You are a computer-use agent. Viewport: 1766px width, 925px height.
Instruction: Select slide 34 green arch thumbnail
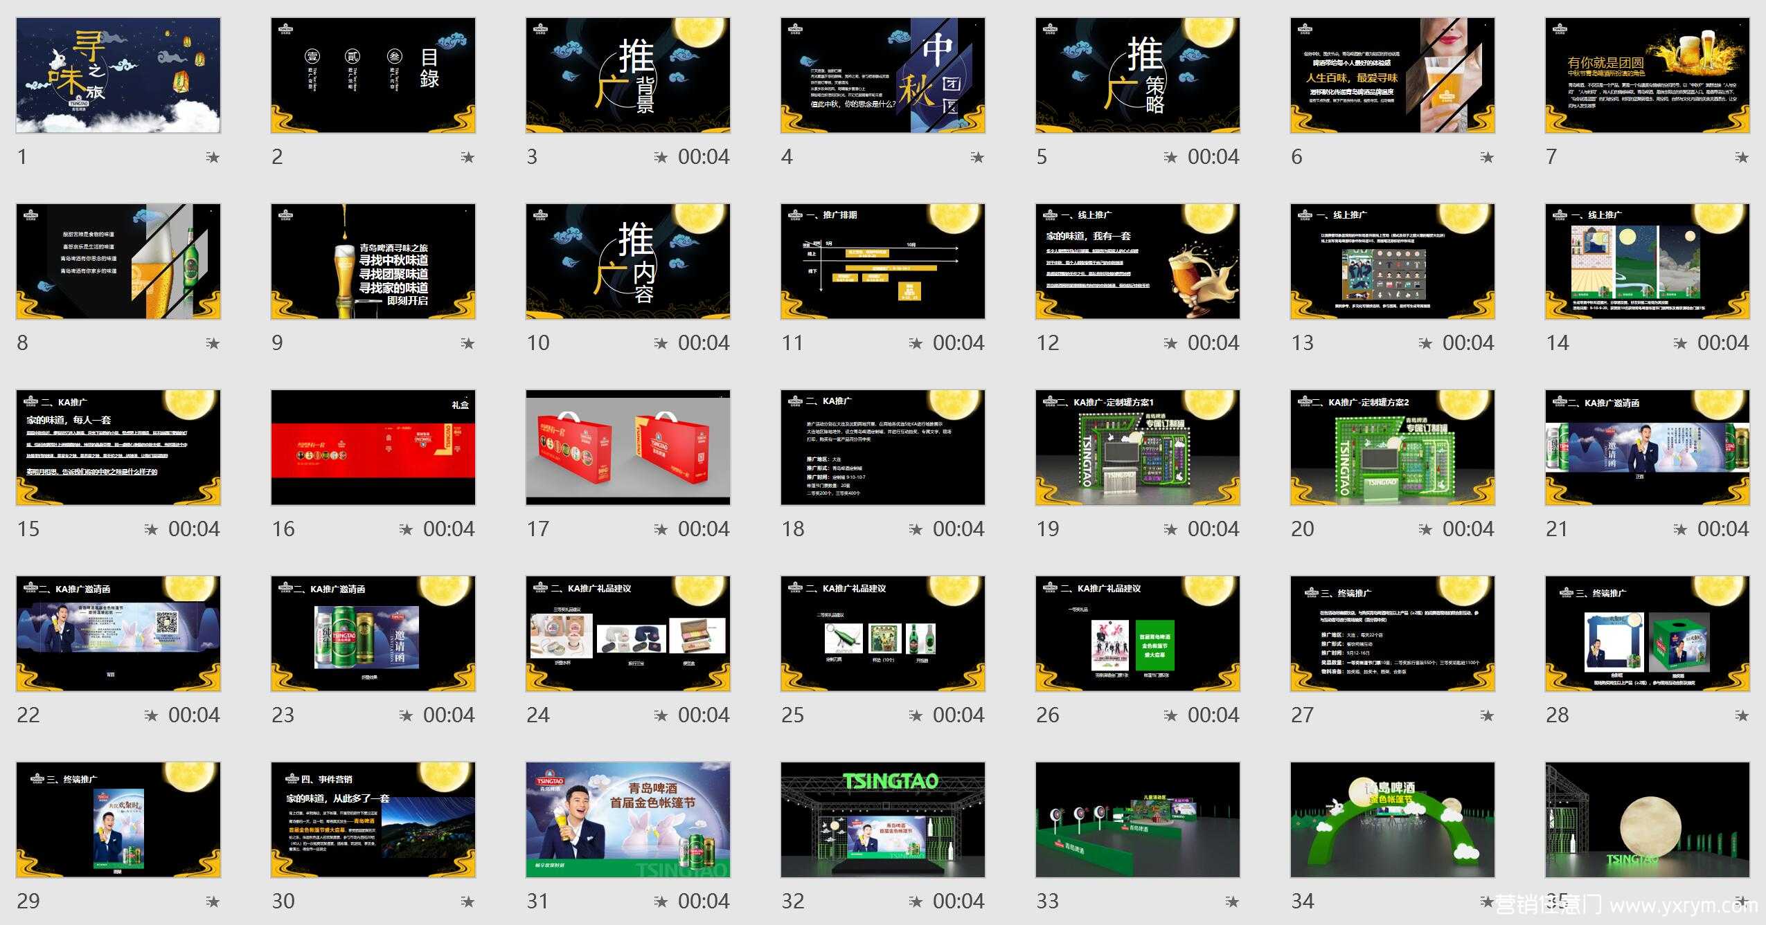point(1393,820)
